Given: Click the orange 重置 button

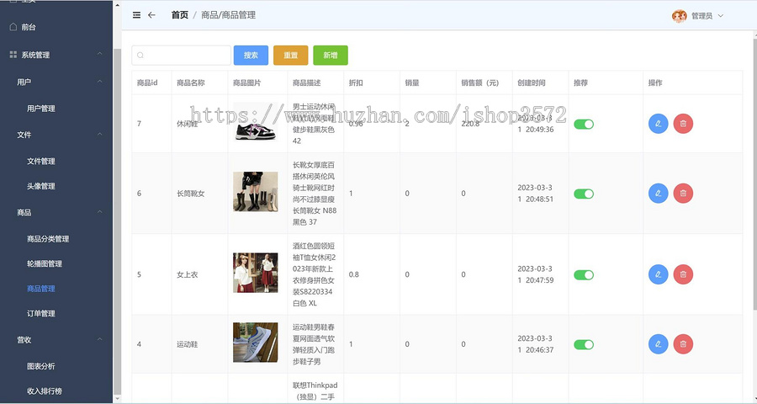Looking at the screenshot, I should coord(291,55).
